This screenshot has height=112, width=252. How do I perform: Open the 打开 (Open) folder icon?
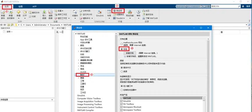pyautogui.click(x=24, y=12)
